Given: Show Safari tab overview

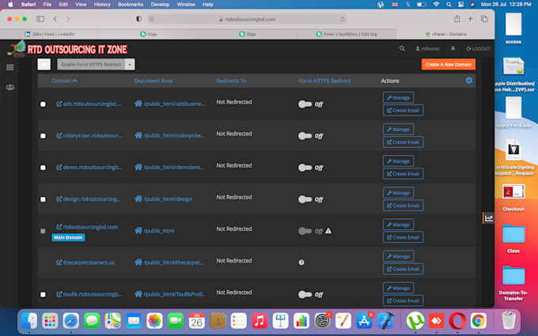Looking at the screenshot, I should [484, 19].
